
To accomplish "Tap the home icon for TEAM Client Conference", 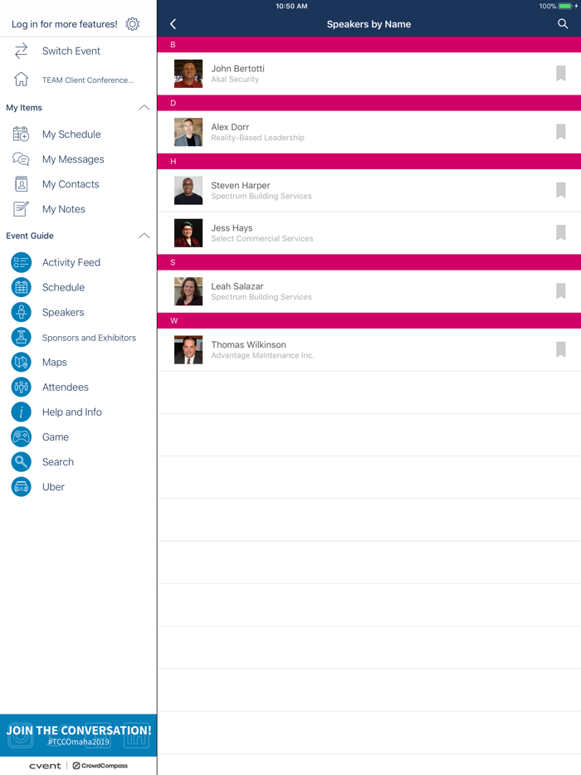I will pos(21,79).
